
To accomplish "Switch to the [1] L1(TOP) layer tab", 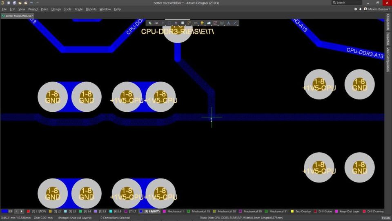I will [36, 212].
